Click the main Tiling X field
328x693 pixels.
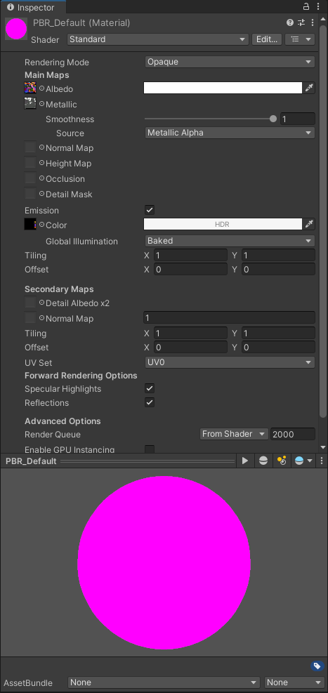pos(190,255)
